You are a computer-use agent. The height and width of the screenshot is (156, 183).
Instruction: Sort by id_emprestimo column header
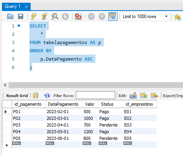[x=140, y=104]
